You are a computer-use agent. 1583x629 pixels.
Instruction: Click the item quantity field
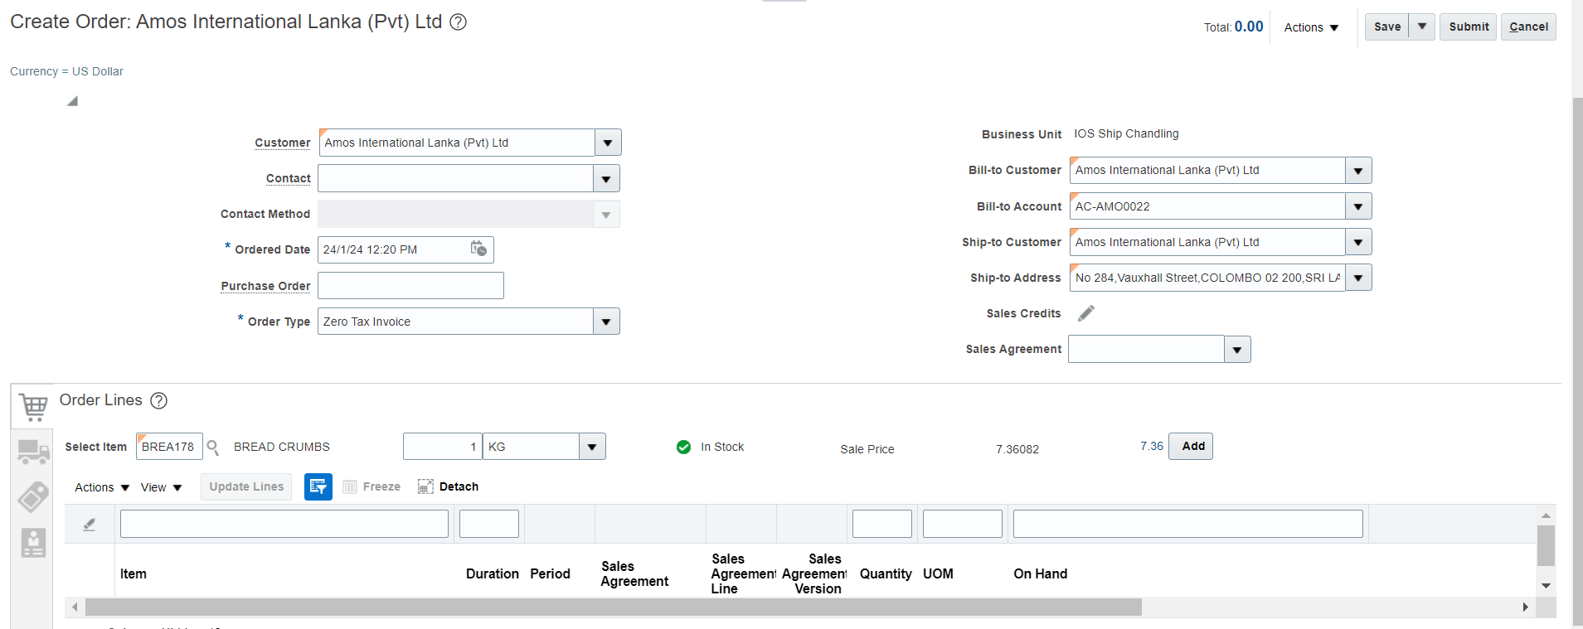[x=442, y=447]
